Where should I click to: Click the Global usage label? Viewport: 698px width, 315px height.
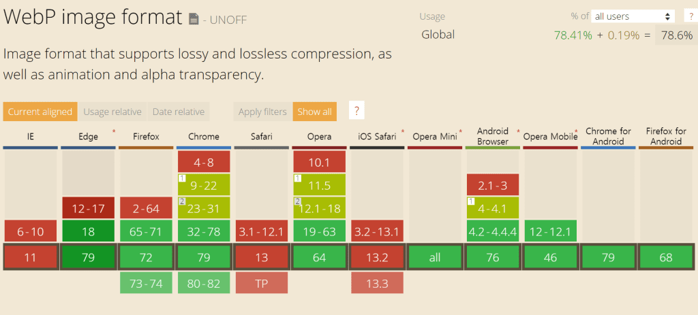pos(438,35)
